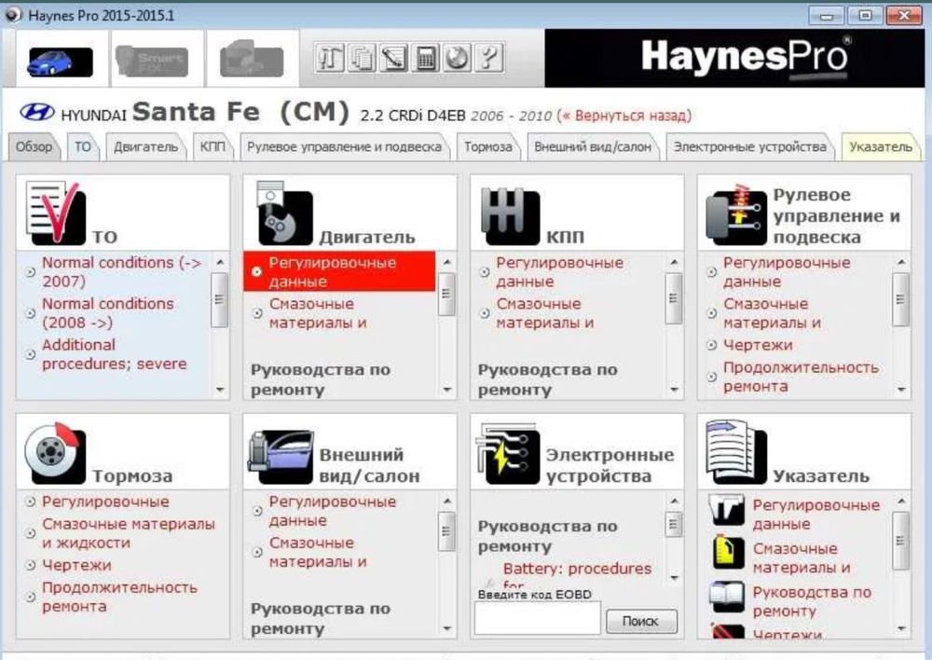Open the greyed-out Smart module icon

click(x=152, y=62)
